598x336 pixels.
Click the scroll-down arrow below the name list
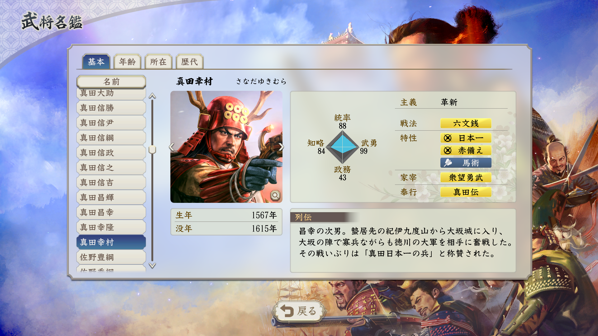152,265
